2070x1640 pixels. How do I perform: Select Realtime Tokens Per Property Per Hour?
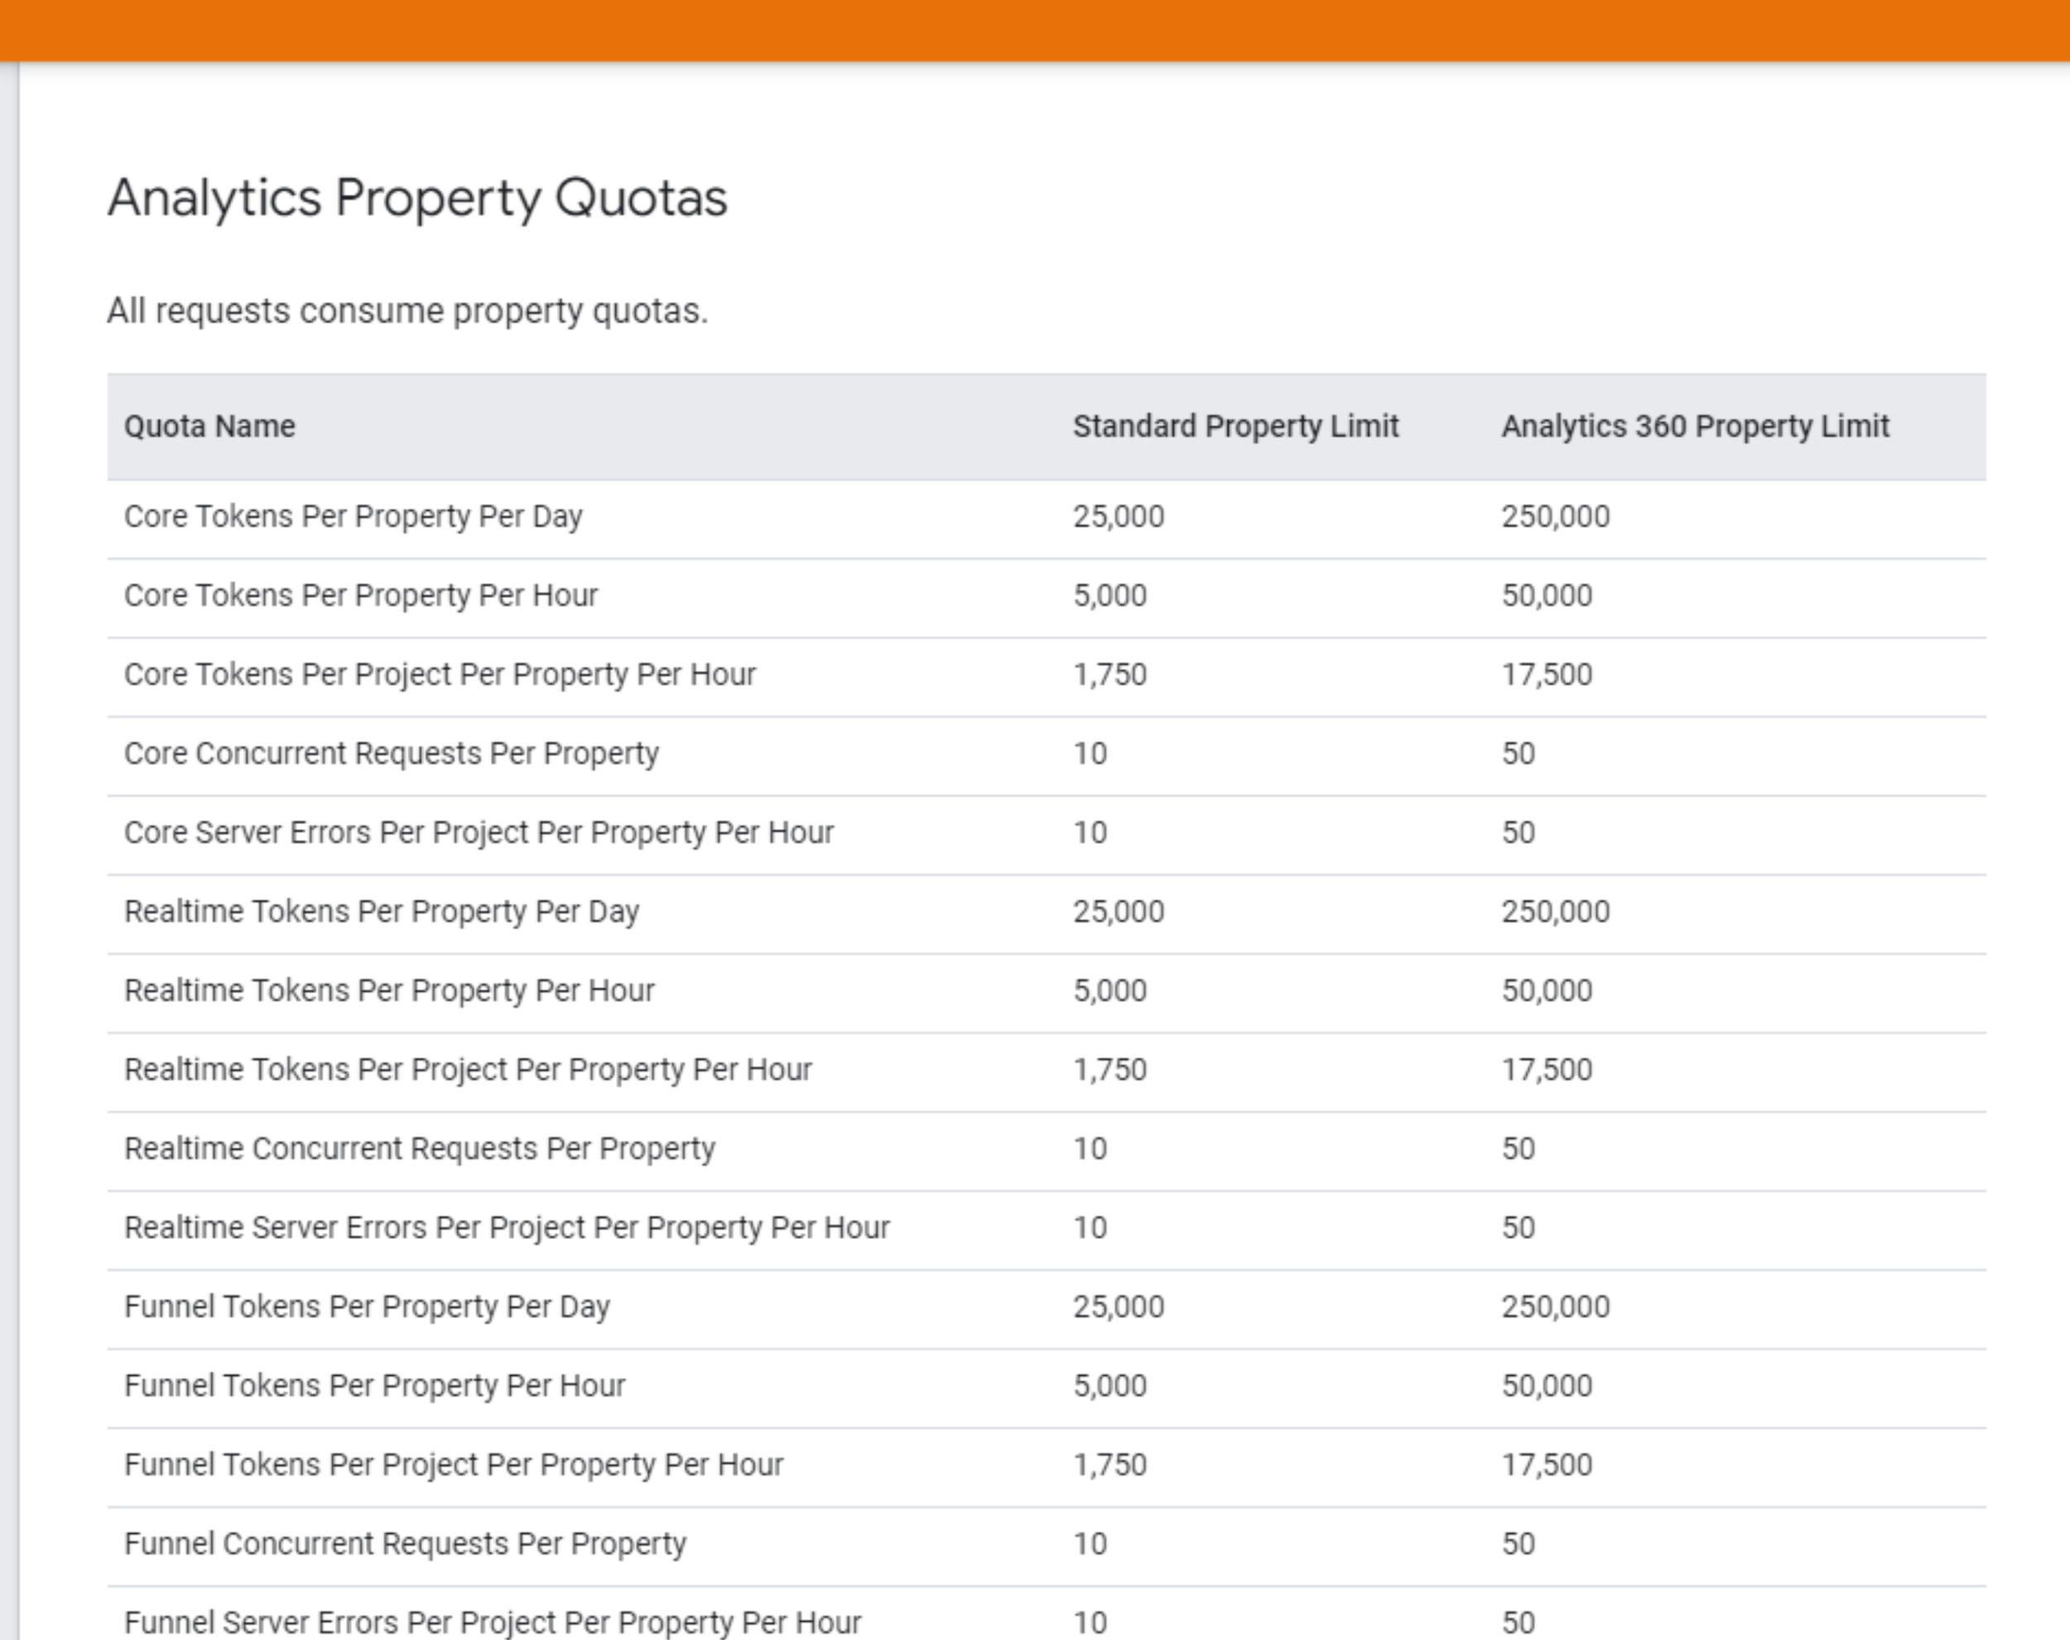click(390, 991)
